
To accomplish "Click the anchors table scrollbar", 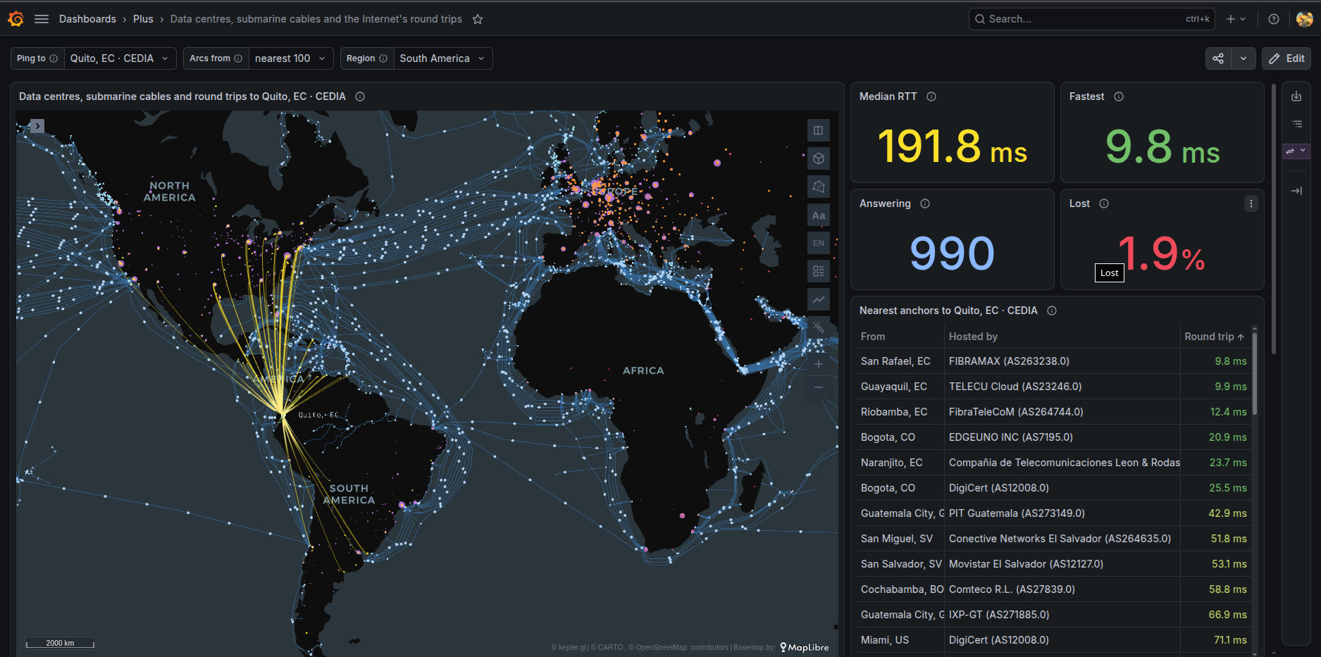I will tap(1255, 373).
